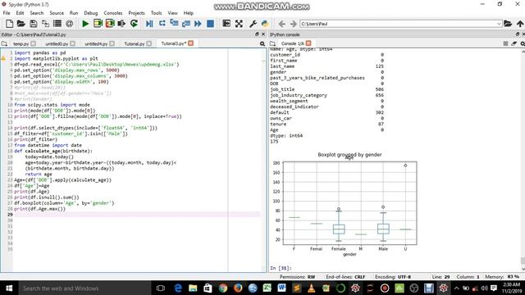The height and width of the screenshot is (295, 525).
Task: Create a new file with toolbar icon
Action: tap(9, 24)
